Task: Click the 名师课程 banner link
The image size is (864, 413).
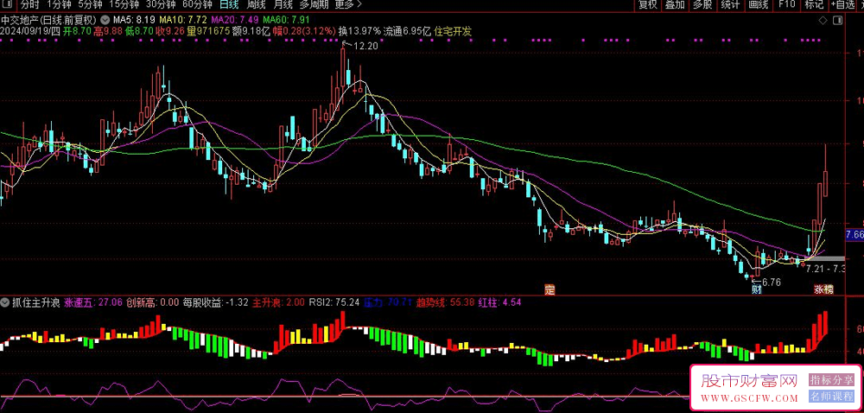Action: tap(832, 396)
